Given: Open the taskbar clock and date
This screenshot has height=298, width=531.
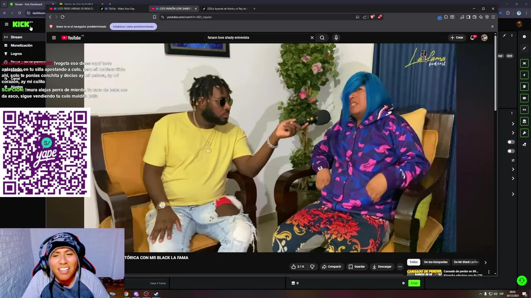Looking at the screenshot, I should [514, 294].
